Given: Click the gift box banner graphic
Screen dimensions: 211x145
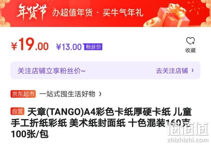Looking at the screenshot, I should [x=173, y=15].
